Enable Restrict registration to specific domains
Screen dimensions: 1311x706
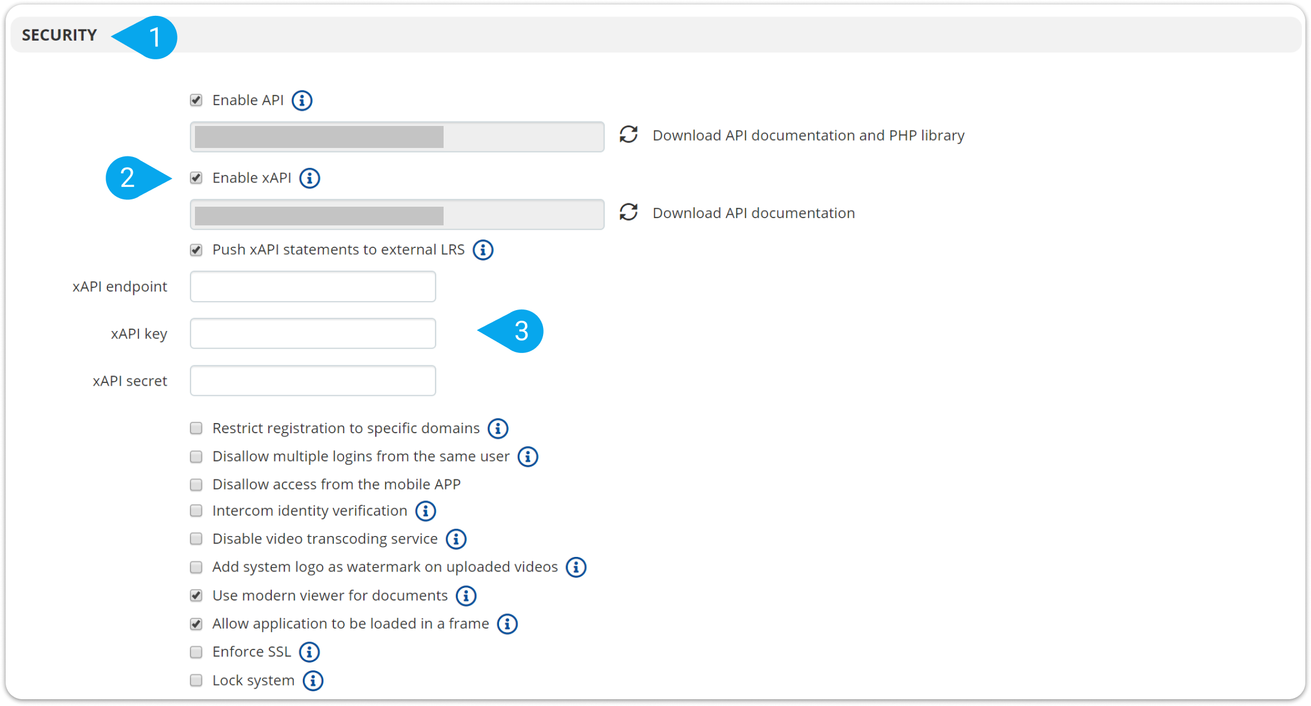[x=196, y=428]
